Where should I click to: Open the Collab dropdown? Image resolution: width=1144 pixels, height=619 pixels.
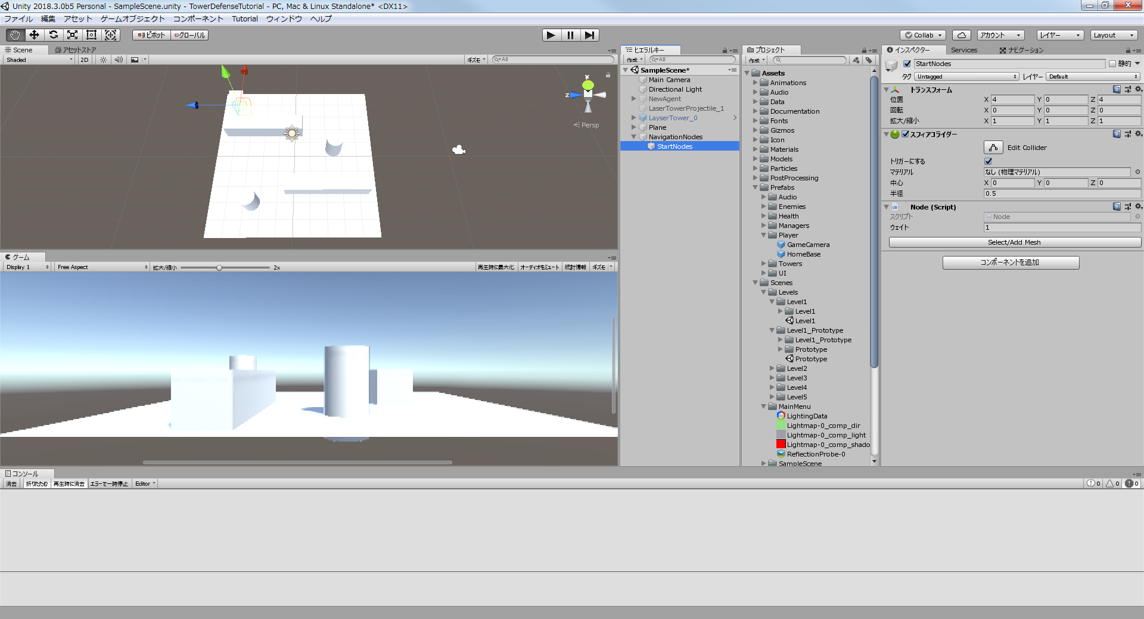point(923,35)
